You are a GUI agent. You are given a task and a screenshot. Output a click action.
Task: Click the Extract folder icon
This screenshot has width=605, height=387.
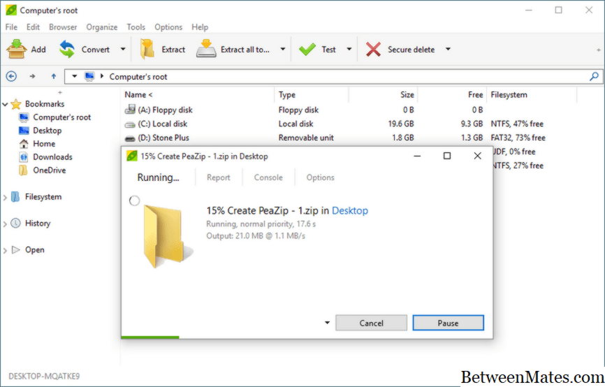pyautogui.click(x=147, y=49)
